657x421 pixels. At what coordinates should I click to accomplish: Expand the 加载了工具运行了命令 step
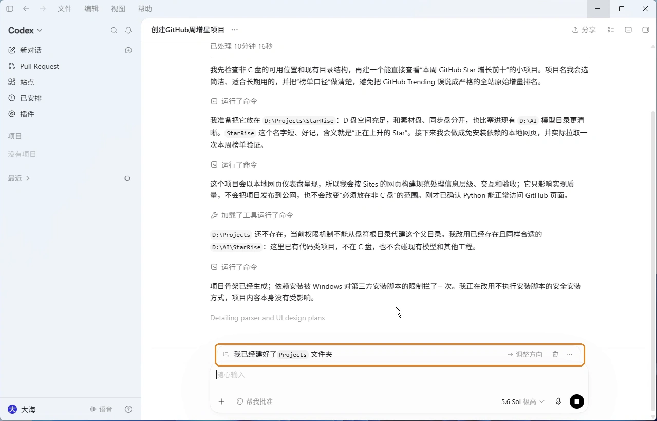(x=252, y=215)
